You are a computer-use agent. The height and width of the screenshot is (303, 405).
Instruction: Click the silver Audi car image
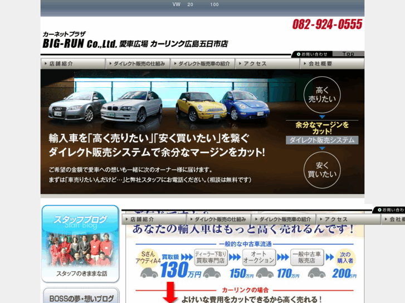(77, 106)
